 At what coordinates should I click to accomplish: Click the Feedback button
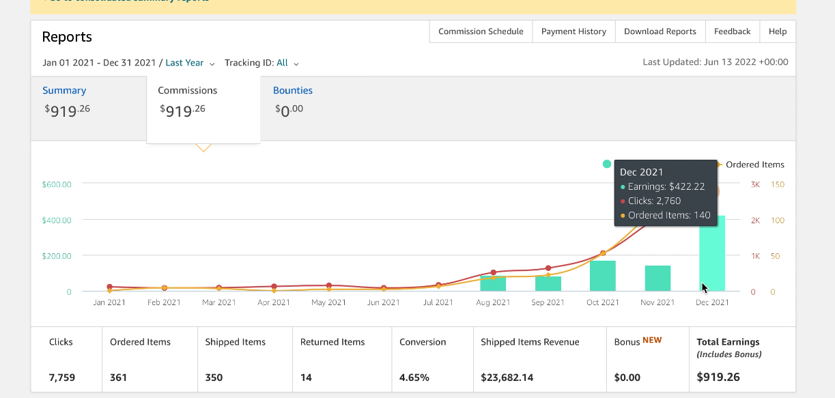[x=732, y=31]
